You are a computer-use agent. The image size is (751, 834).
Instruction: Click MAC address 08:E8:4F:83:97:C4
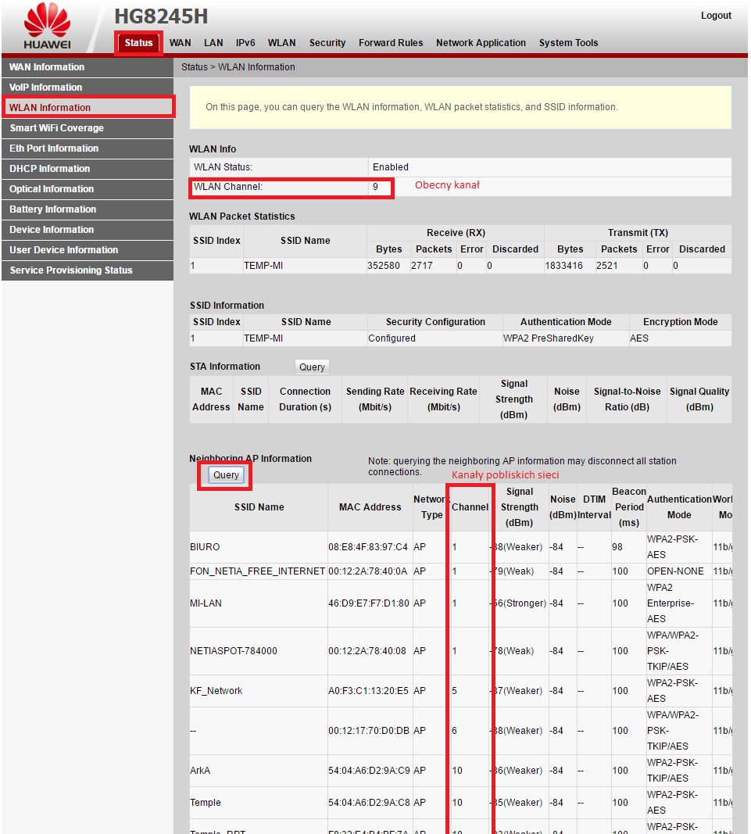tap(368, 547)
